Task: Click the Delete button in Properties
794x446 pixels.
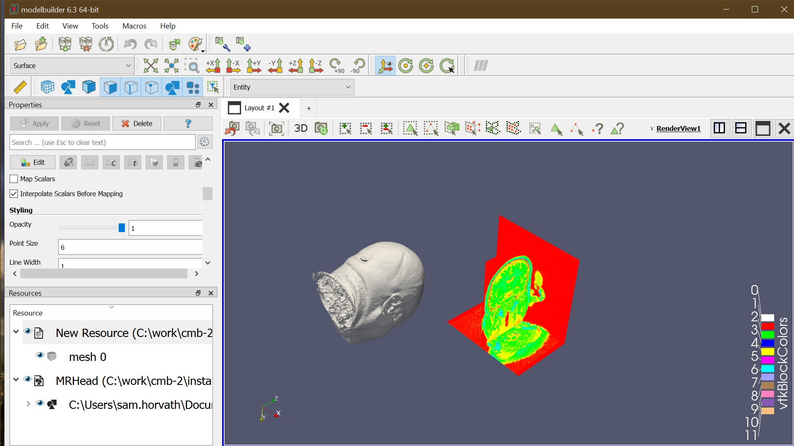Action: pyautogui.click(x=136, y=123)
